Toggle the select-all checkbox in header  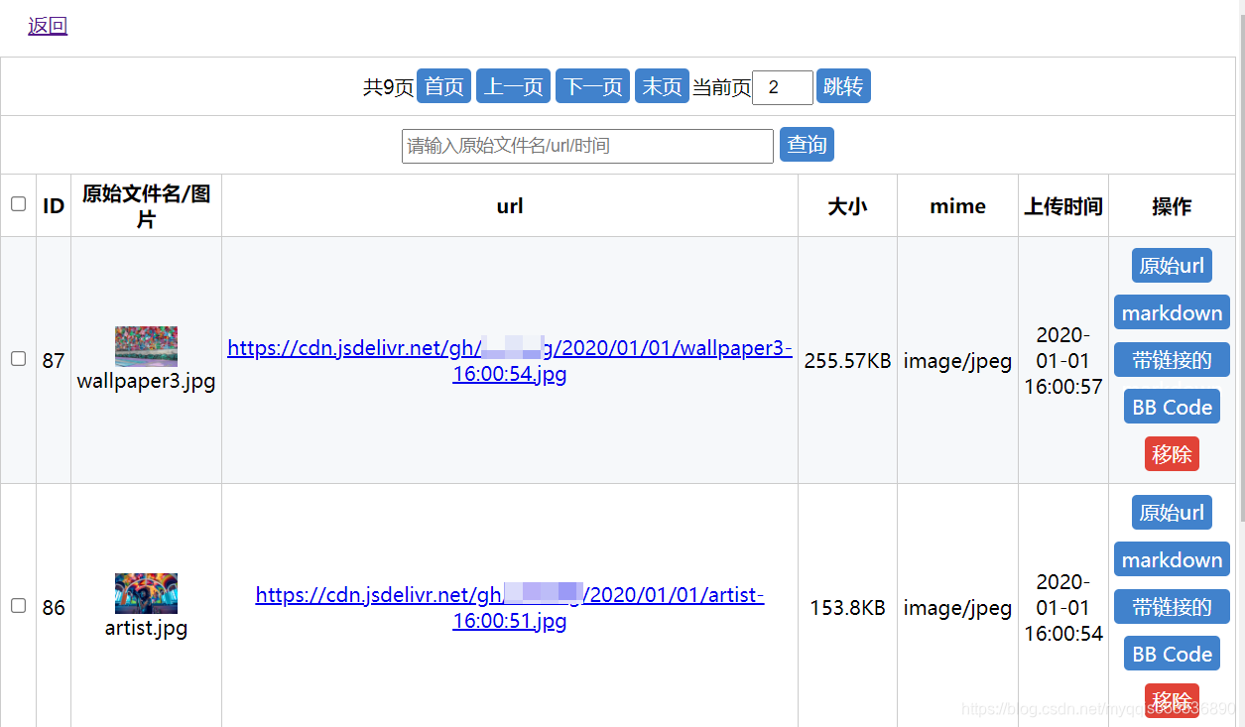18,204
